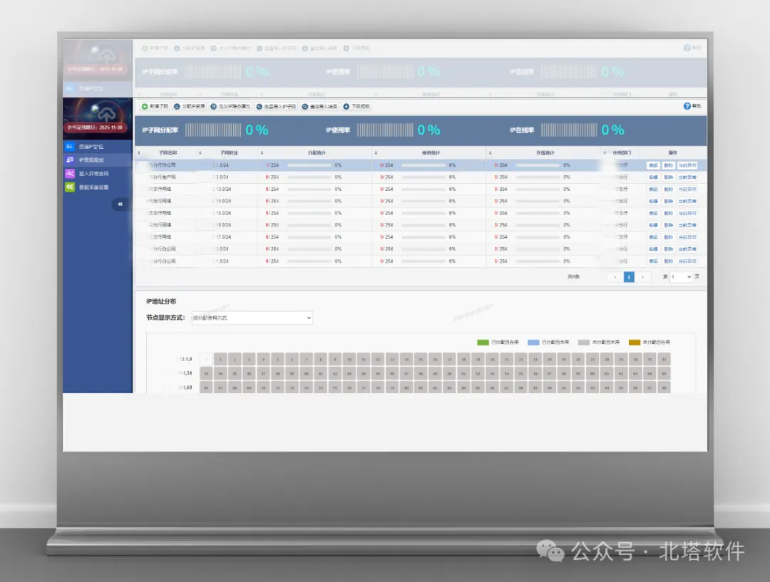The height and width of the screenshot is (582, 770).
Task: Click the gray 未分配且未用 legend swatch
Action: pyautogui.click(x=583, y=343)
